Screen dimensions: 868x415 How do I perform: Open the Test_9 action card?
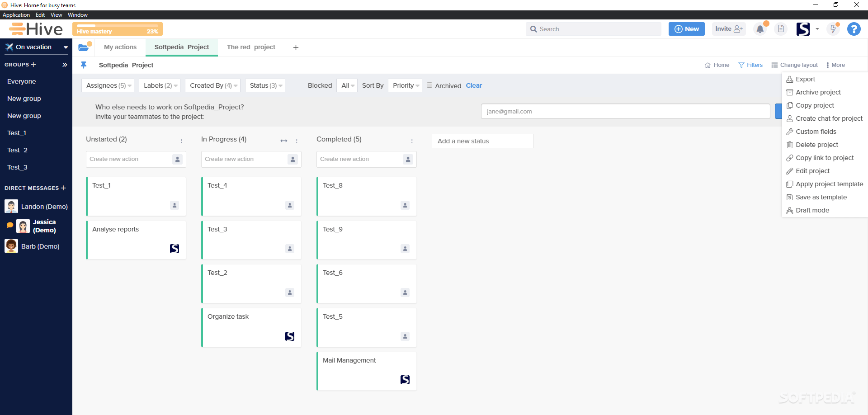[366, 240]
